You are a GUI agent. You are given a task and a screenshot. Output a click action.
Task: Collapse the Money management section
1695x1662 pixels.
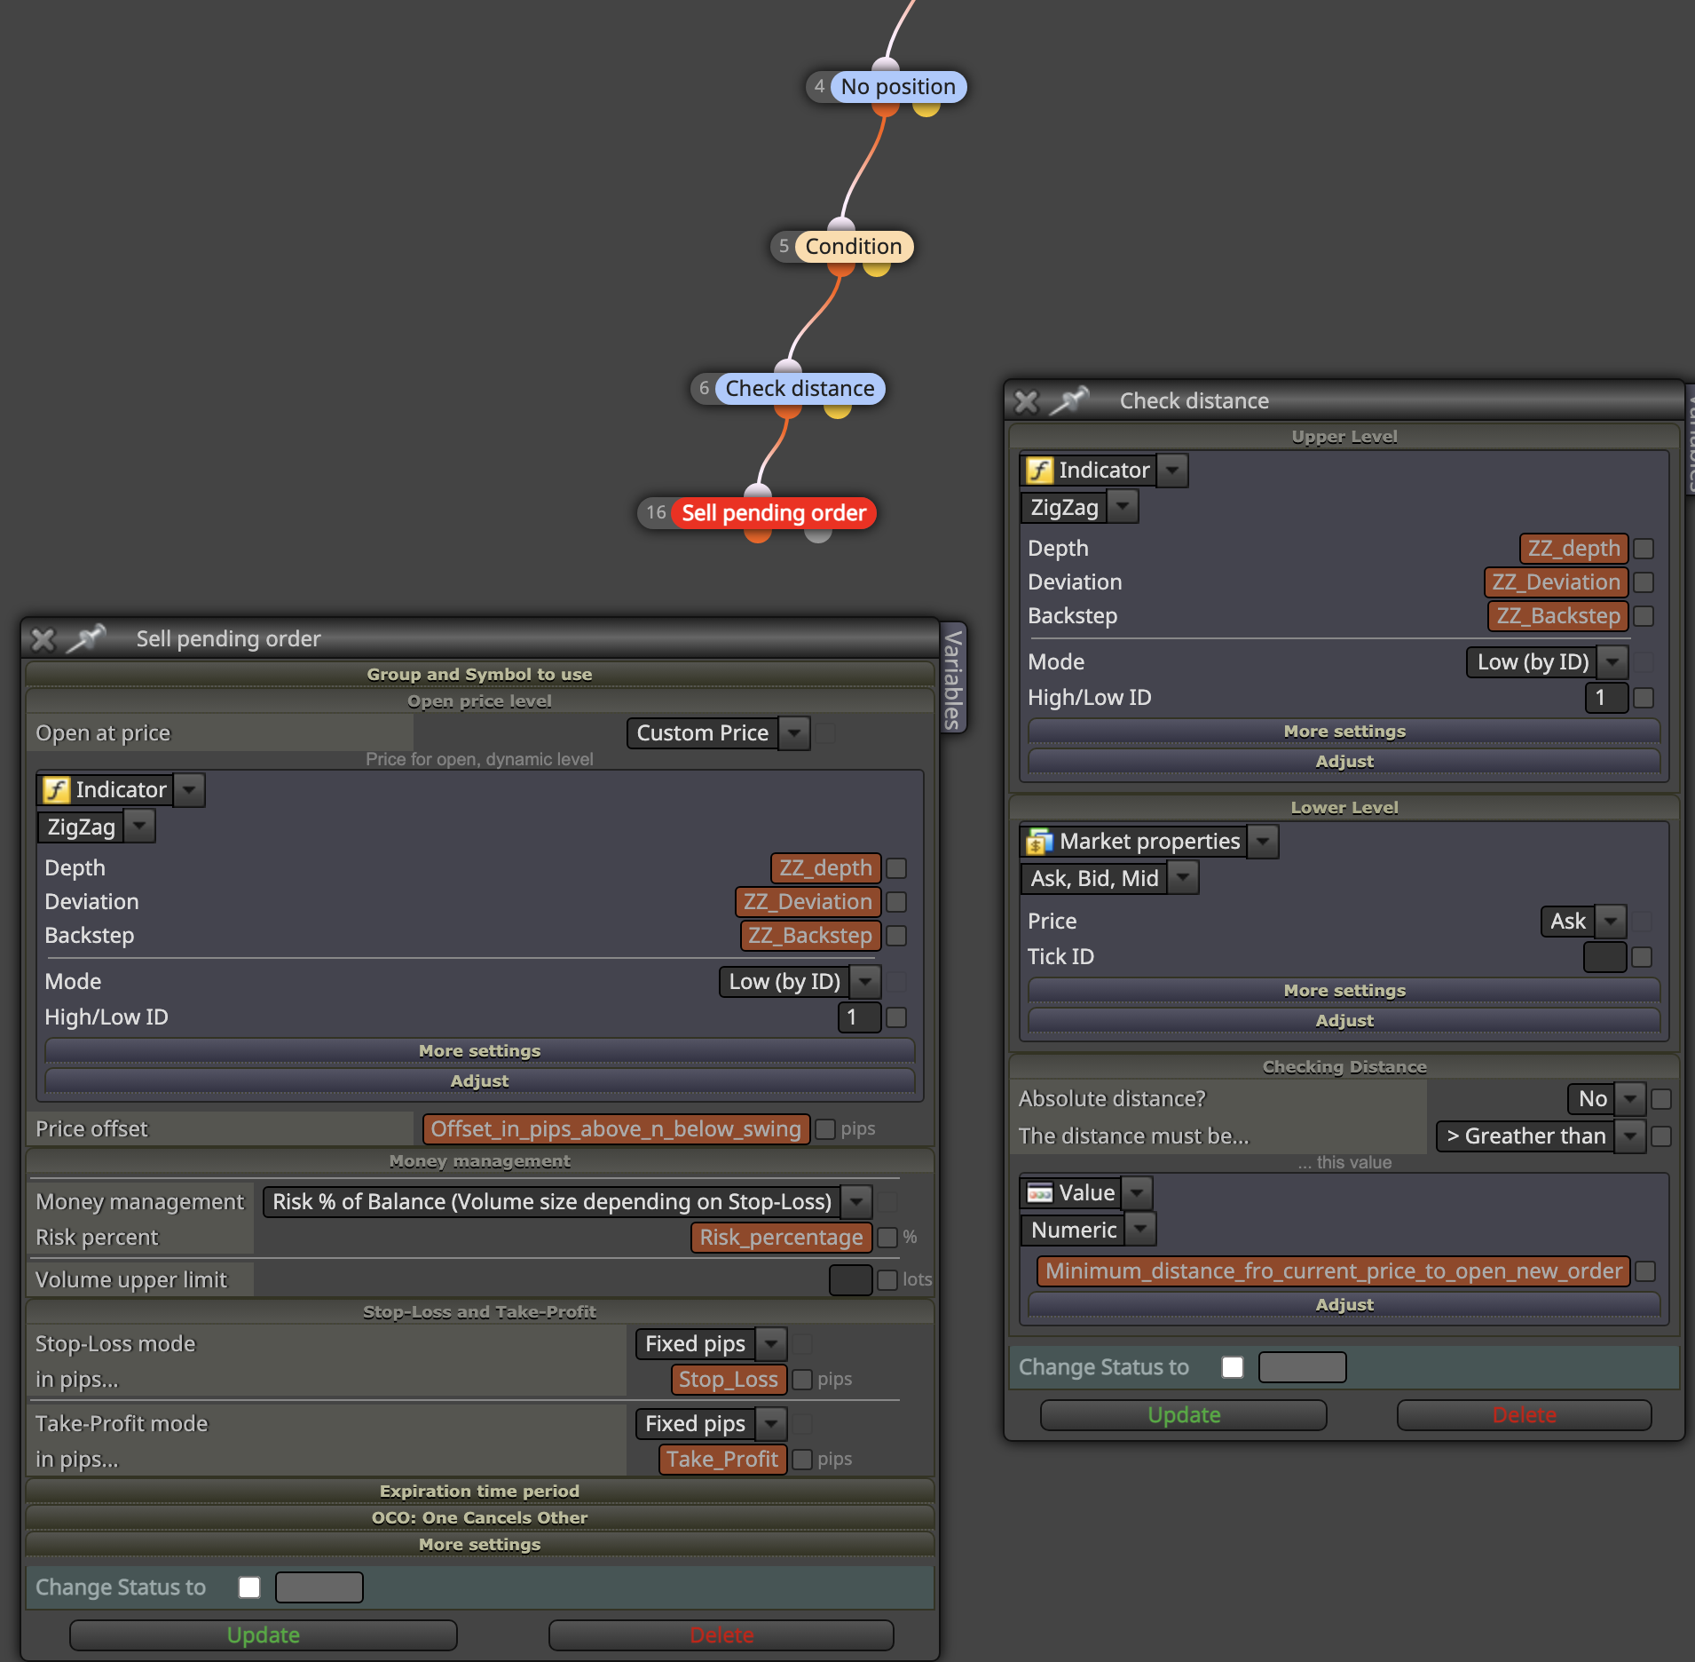479,1160
